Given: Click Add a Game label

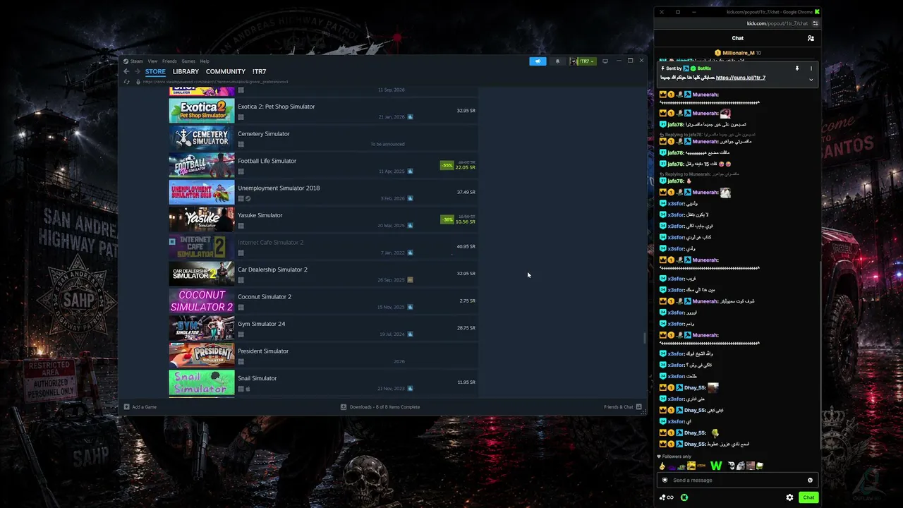Looking at the screenshot, I should click(144, 407).
